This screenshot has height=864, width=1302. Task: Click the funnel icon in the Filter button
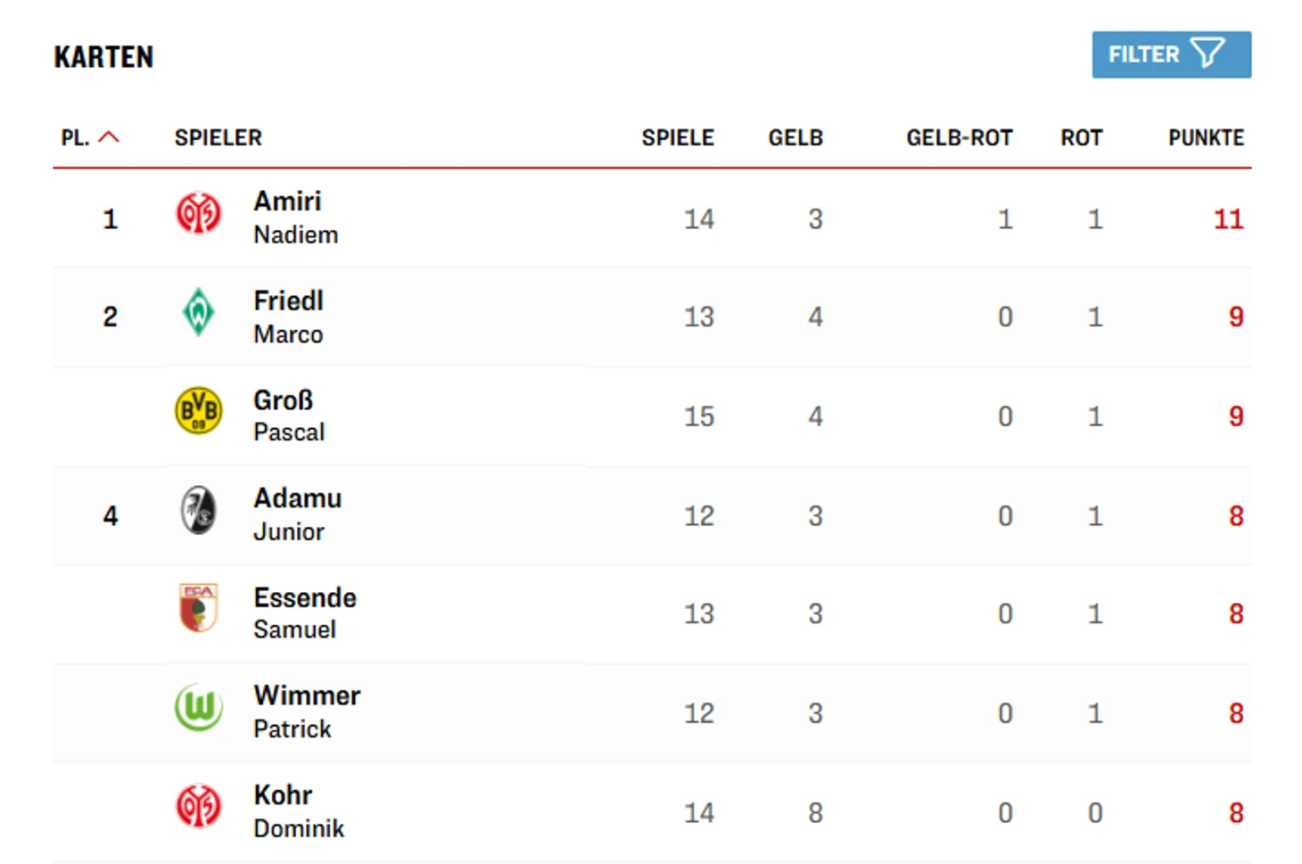click(x=1207, y=53)
